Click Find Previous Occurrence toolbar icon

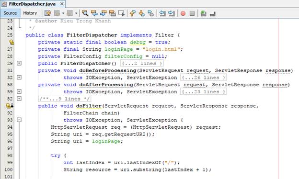tap(94, 13)
